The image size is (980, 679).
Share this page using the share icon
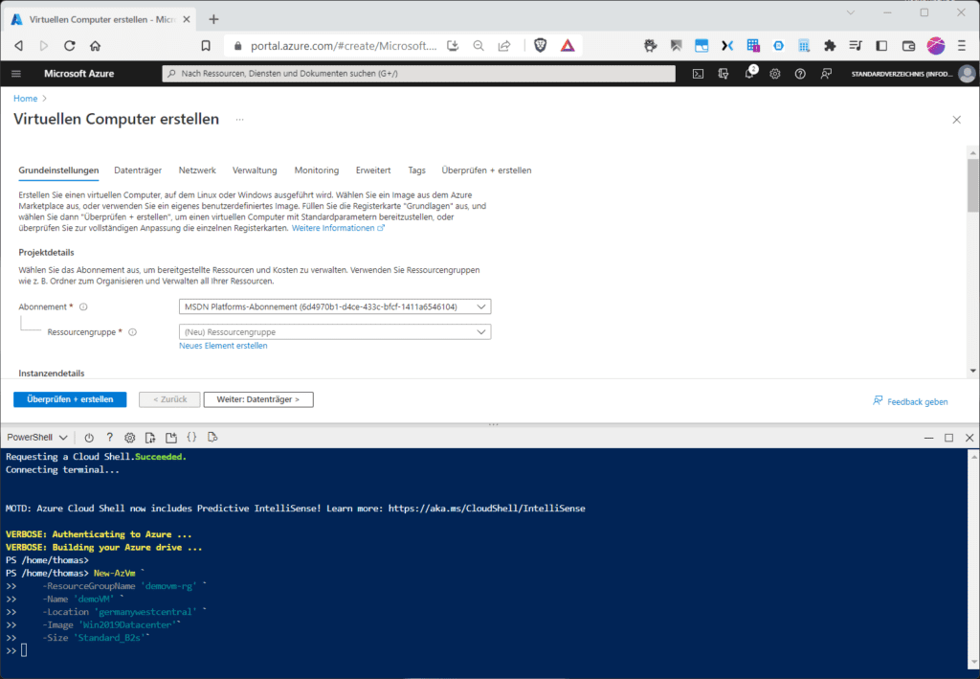point(504,46)
